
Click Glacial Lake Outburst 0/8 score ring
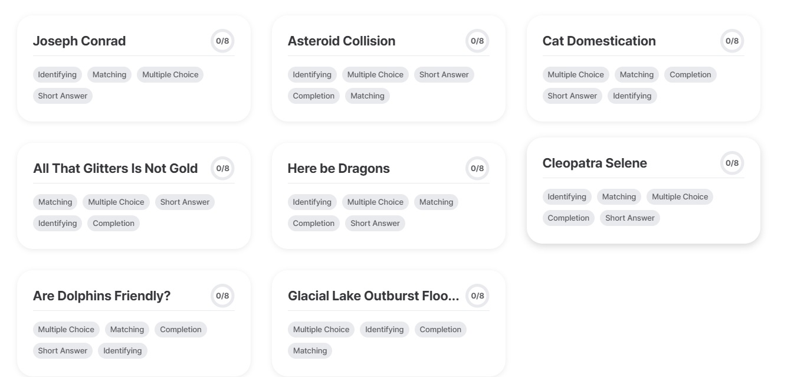click(x=477, y=296)
